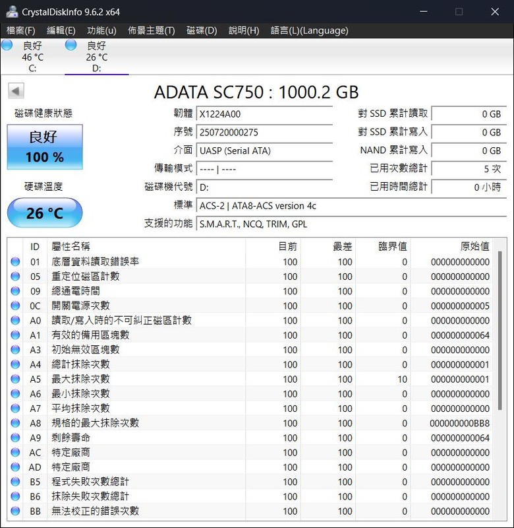
Task: Click status orb for attribute 0C row
Action: [x=15, y=306]
